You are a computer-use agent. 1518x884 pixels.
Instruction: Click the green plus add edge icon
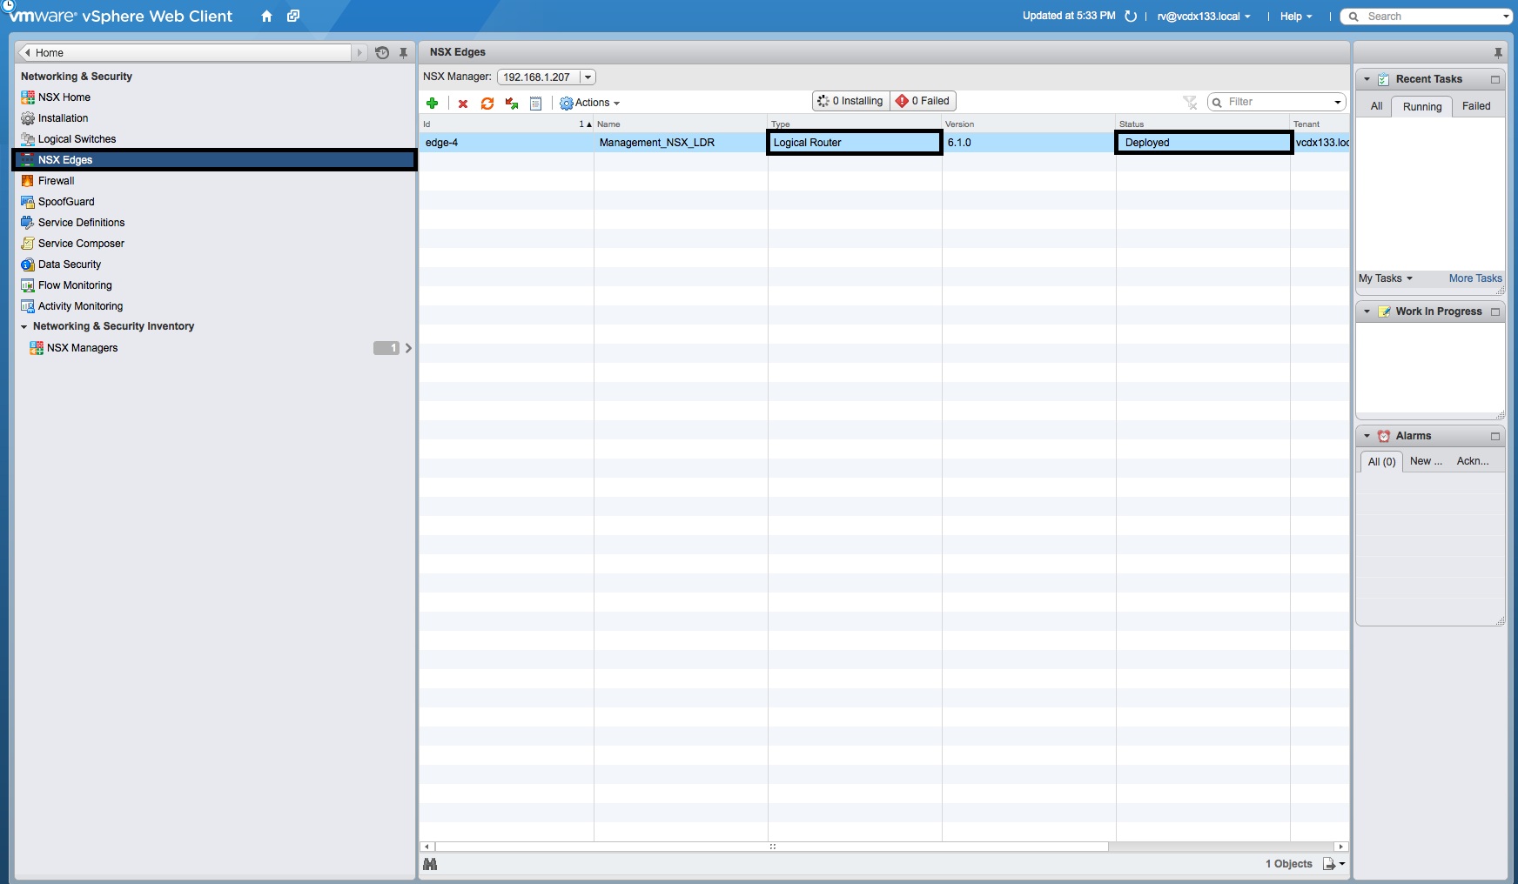click(432, 104)
